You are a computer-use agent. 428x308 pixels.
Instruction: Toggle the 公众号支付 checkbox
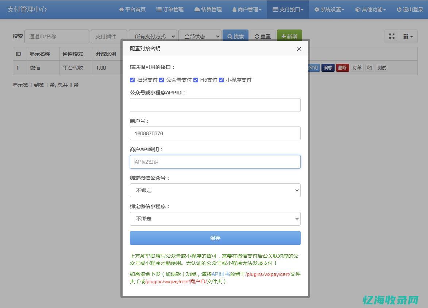click(x=162, y=80)
